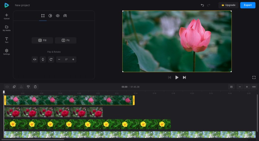Switch to the Audio tab

tap(58, 16)
